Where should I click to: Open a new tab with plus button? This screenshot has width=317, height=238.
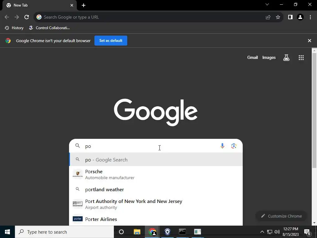coord(84,5)
